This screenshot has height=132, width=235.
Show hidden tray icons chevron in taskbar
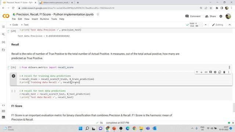coord(192,128)
